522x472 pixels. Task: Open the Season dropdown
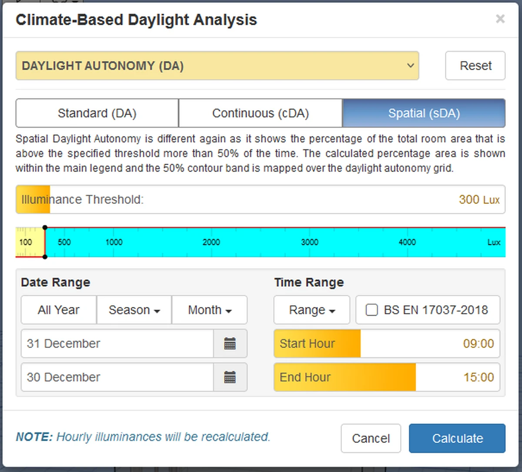coord(134,310)
